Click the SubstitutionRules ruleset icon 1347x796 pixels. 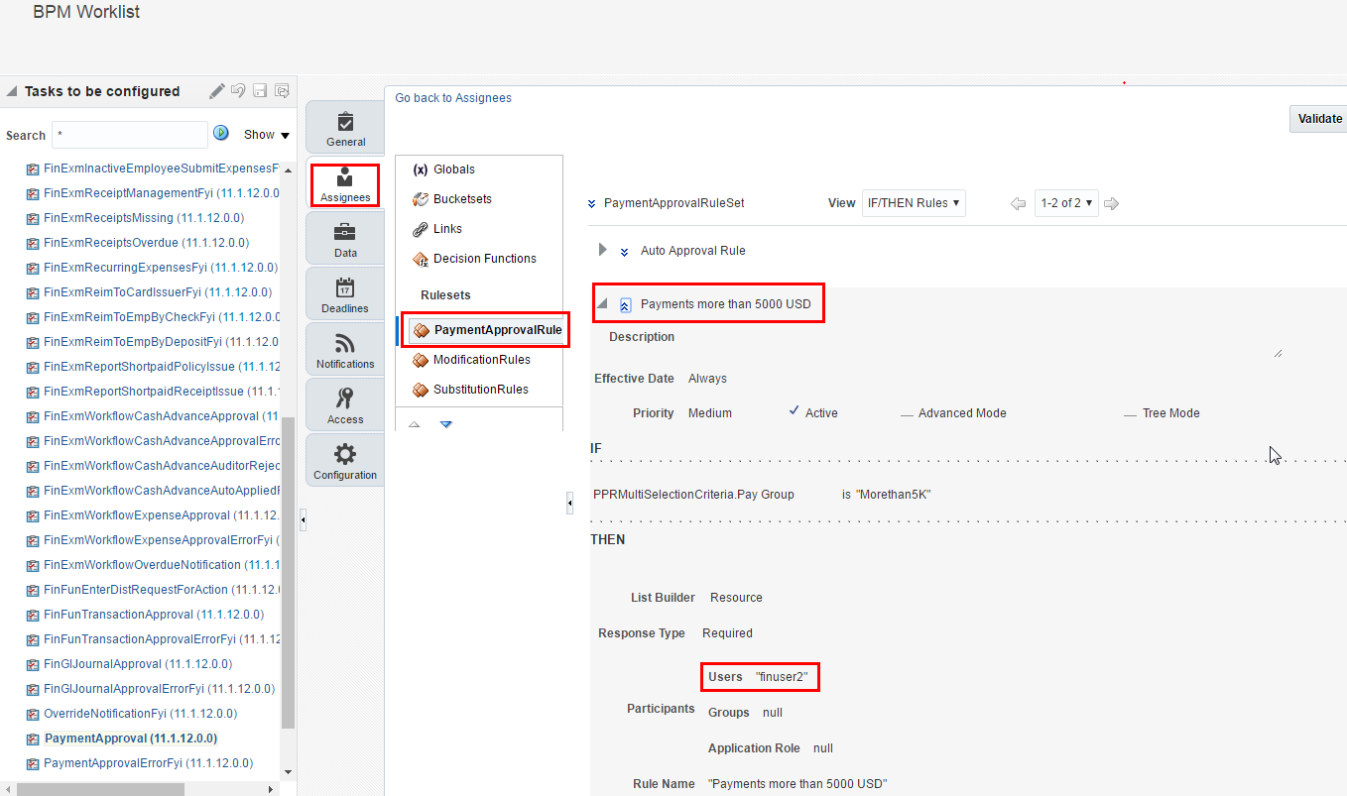pyautogui.click(x=420, y=390)
